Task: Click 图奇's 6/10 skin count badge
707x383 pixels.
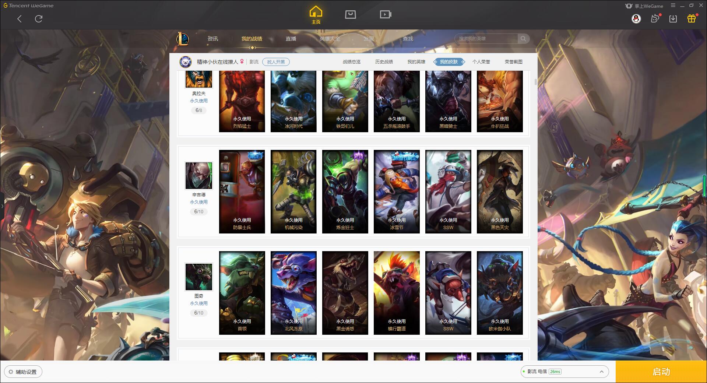Action: click(x=199, y=313)
